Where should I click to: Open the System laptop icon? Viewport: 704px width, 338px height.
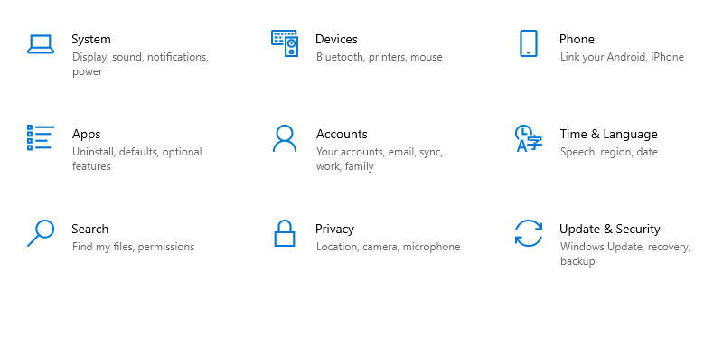coord(41,44)
